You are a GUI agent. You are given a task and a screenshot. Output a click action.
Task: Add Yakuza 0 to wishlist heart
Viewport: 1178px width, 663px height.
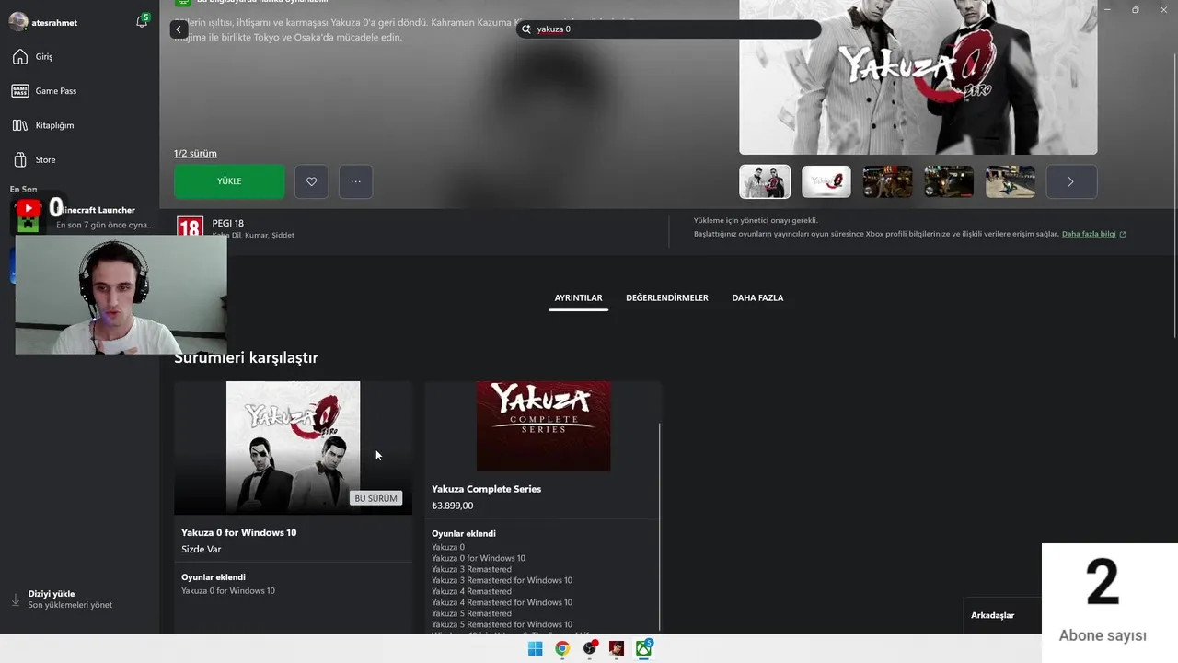coord(311,181)
